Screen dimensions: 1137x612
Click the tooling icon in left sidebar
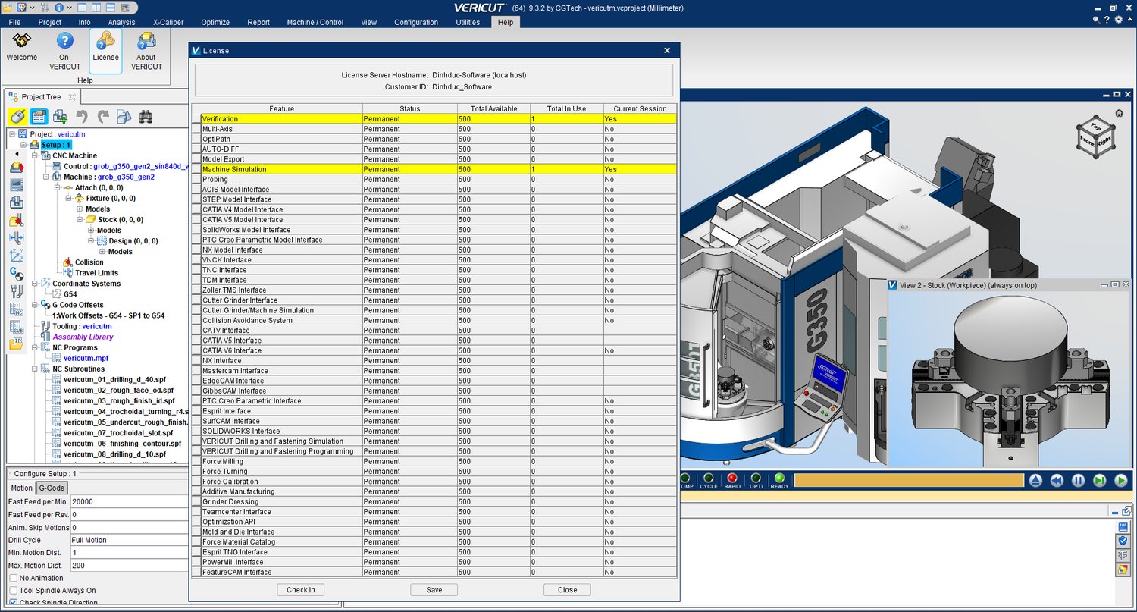(x=17, y=291)
